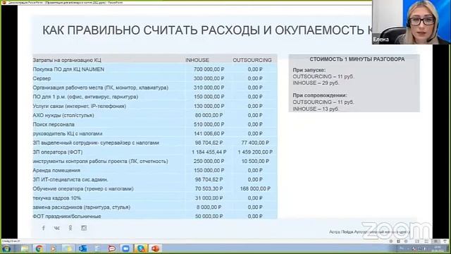The width and height of the screenshot is (451, 254).
Task: Click the VK icon on the slide
Action: click(56, 228)
